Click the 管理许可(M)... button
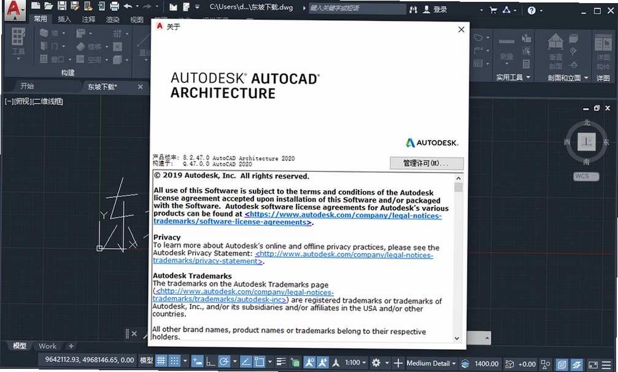Viewport: 618px width, 372px height. pos(426,163)
